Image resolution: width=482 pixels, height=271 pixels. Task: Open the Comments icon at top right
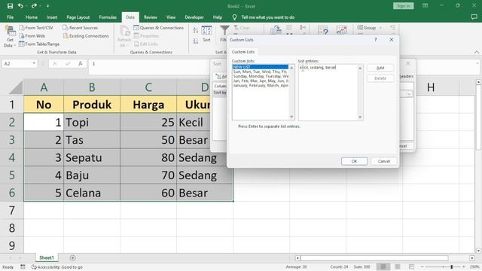(474, 17)
